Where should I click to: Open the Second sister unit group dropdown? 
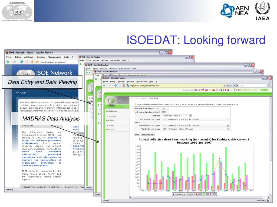click(x=196, y=126)
